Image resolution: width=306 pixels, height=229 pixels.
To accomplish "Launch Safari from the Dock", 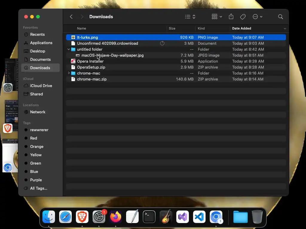I will 65,217.
